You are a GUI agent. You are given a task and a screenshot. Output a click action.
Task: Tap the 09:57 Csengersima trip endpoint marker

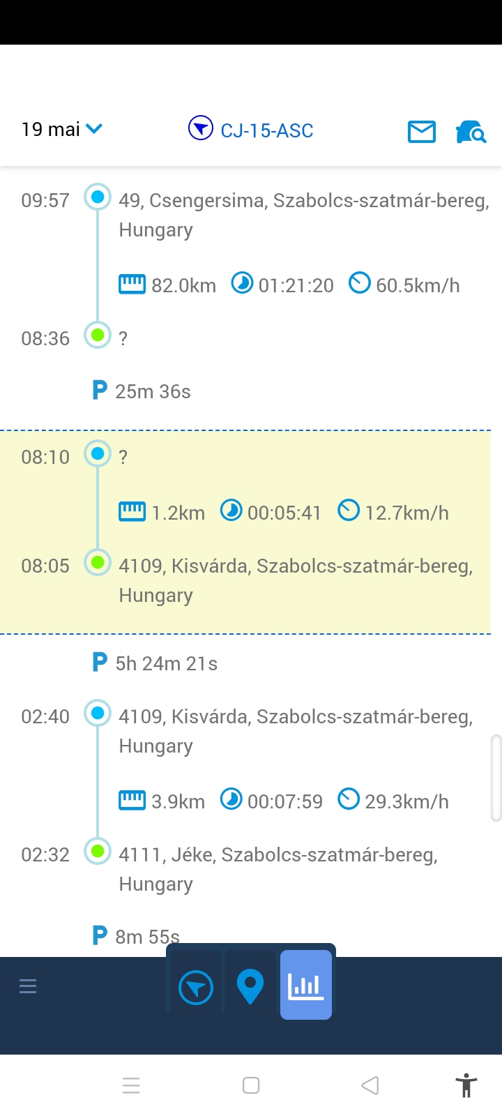coord(98,197)
